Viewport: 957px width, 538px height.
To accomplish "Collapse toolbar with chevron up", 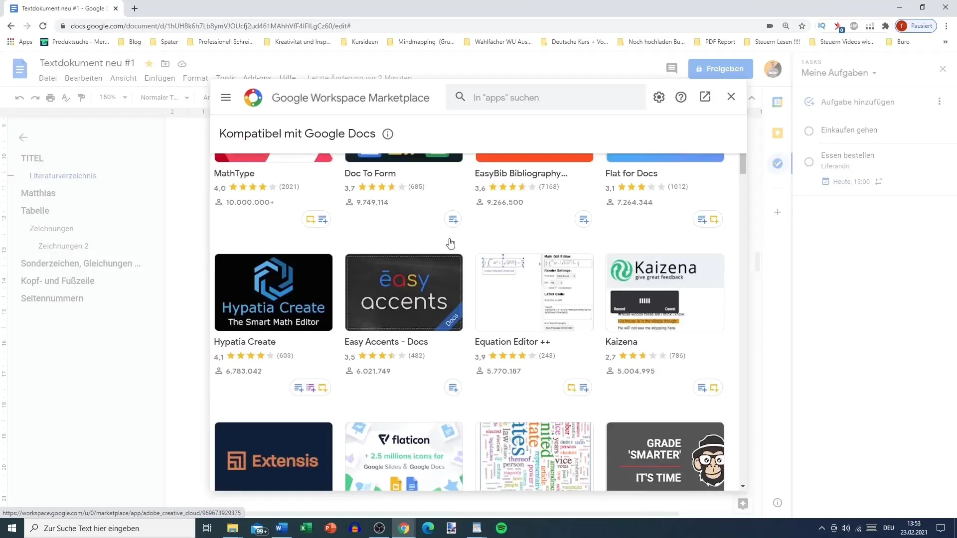I will tap(752, 98).
